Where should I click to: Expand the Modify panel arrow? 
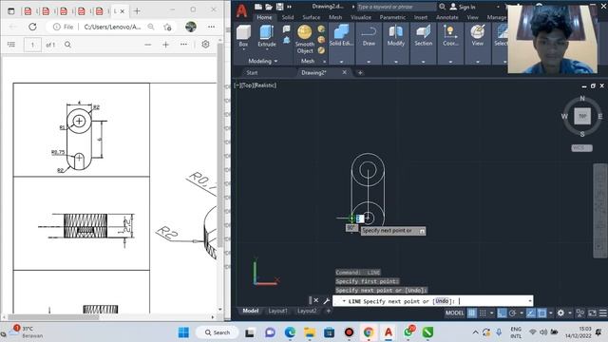pos(396,62)
